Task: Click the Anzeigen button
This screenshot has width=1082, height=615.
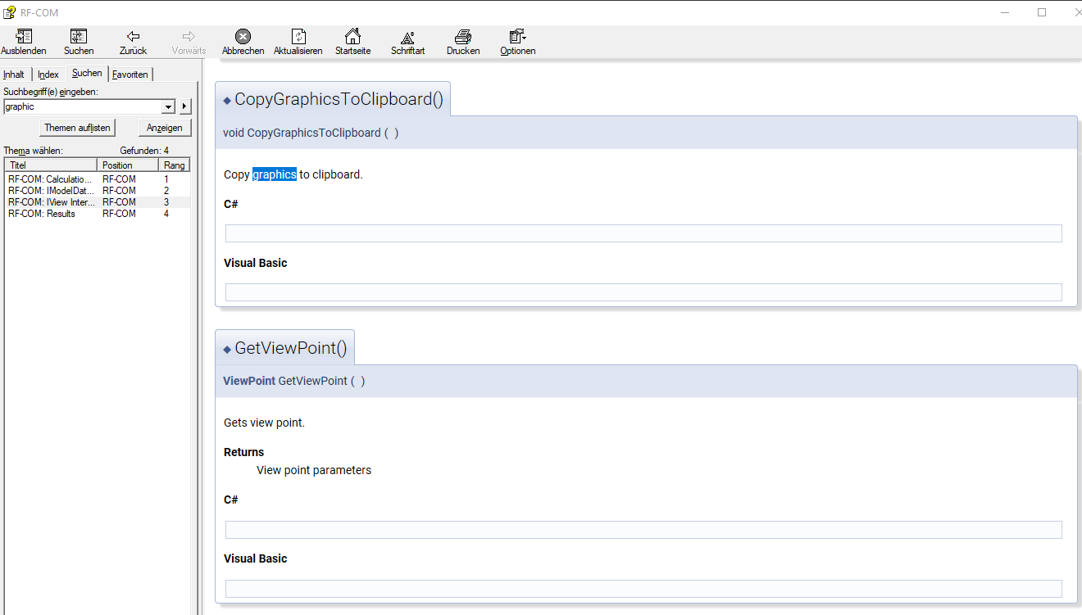Action: 164,128
